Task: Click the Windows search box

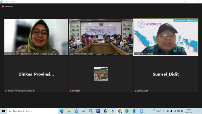Action: point(33,111)
